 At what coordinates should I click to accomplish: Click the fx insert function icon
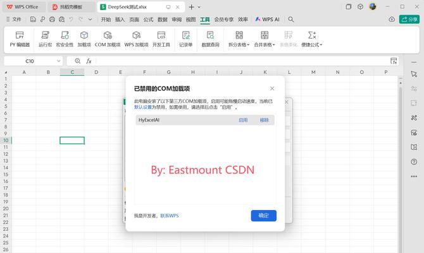89,61
